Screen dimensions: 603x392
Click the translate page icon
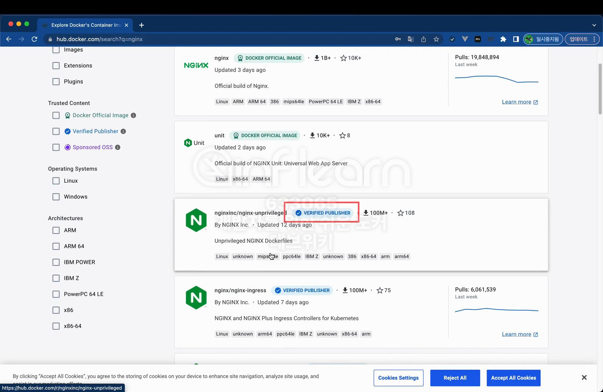(411, 39)
